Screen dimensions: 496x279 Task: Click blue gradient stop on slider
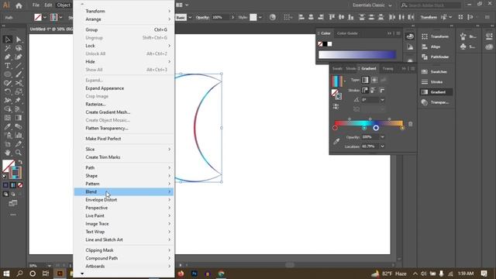pos(376,128)
